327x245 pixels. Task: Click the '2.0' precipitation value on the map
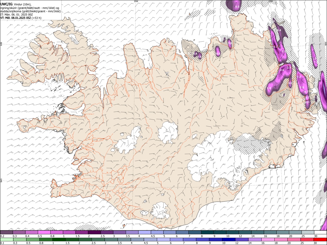[289, 68]
